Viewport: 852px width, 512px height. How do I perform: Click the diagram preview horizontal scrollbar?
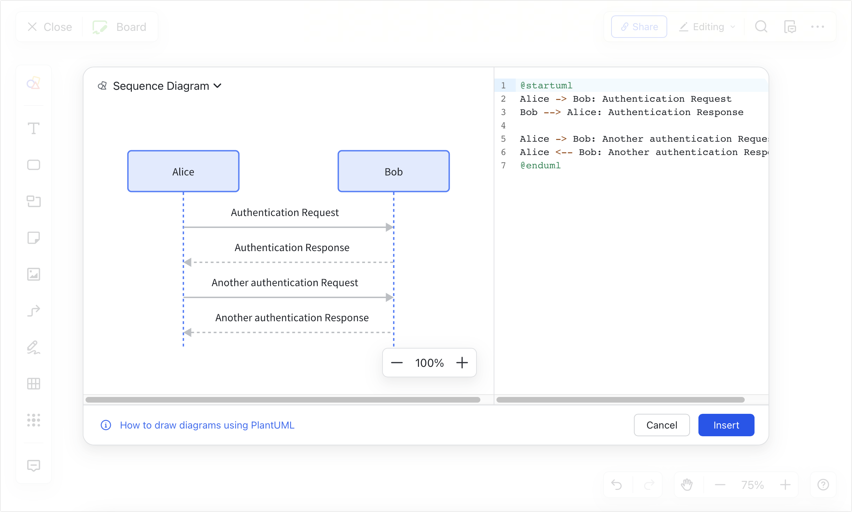point(283,400)
